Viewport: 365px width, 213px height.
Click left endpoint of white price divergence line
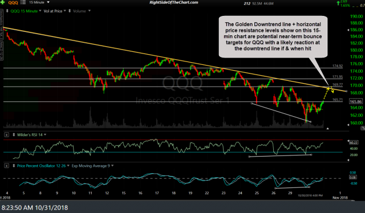[252, 103]
